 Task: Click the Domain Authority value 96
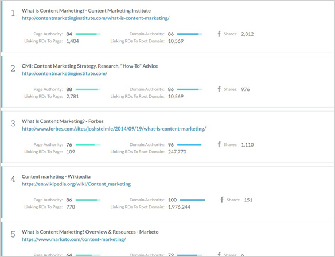pyautogui.click(x=171, y=145)
